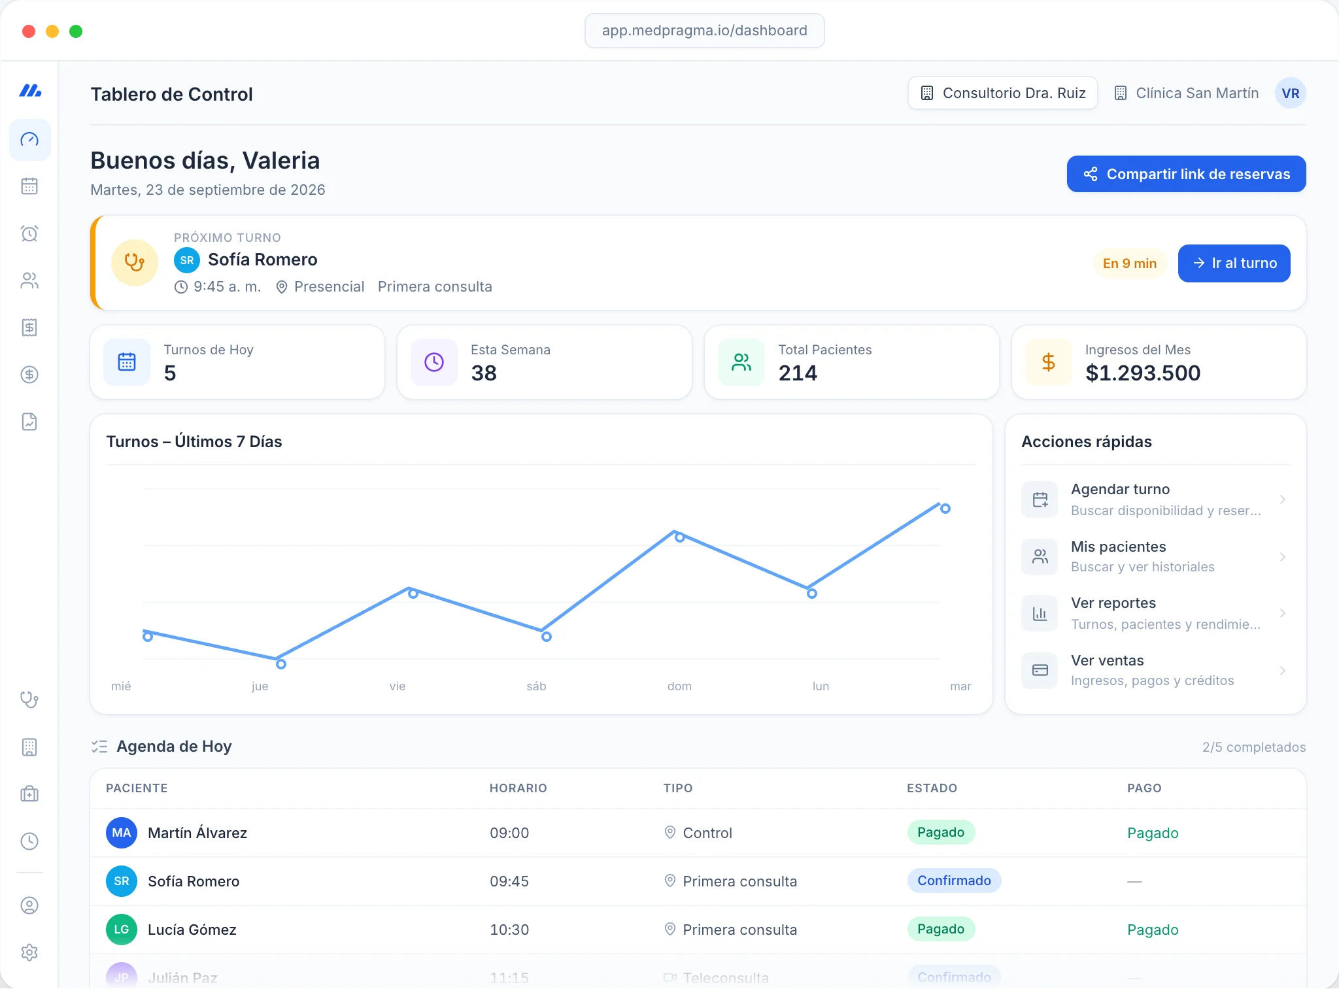The height and width of the screenshot is (991, 1339).
Task: Click the Esta Semana card
Action: point(545,362)
